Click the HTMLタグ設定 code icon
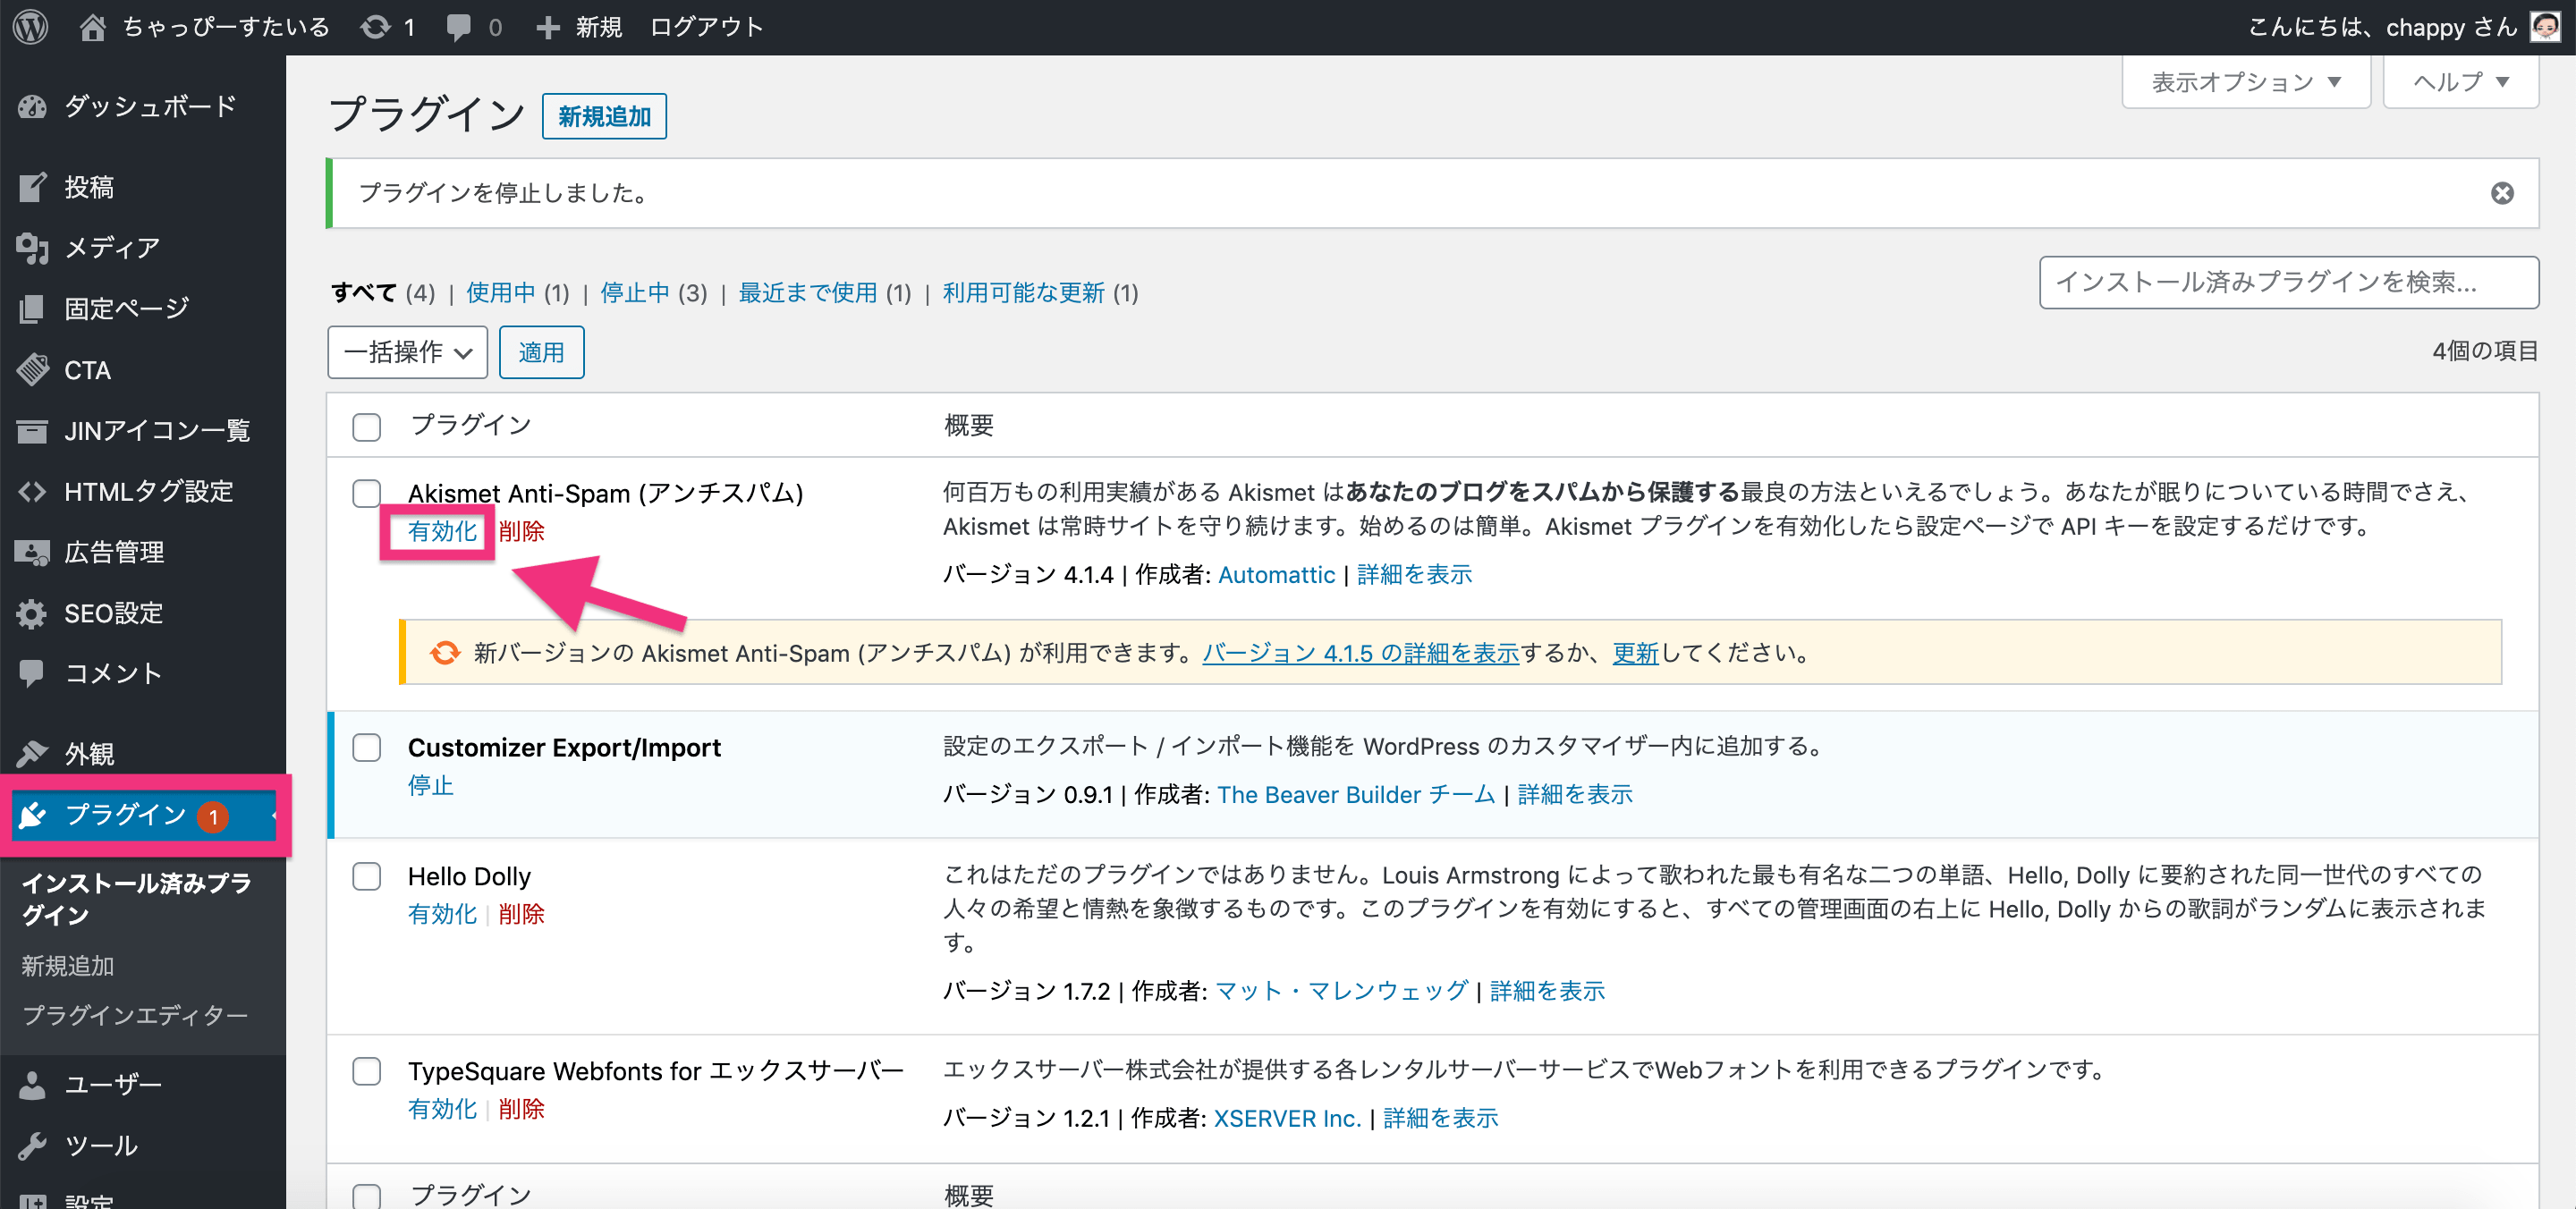The width and height of the screenshot is (2576, 1209). point(32,492)
